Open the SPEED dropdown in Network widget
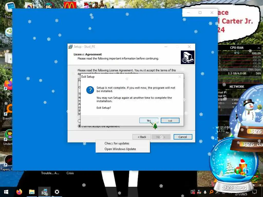 235,100
